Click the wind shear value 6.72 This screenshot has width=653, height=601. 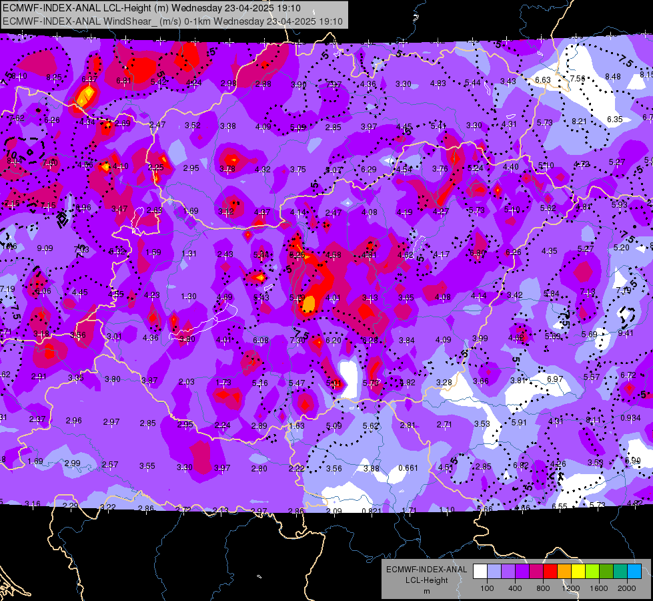click(628, 375)
